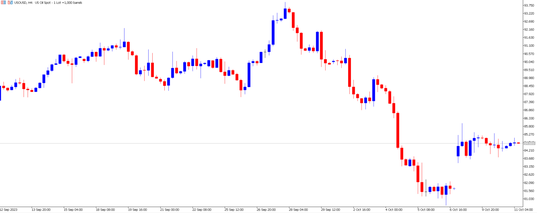Click the 5 Oct 08:00 time label

point(426,210)
